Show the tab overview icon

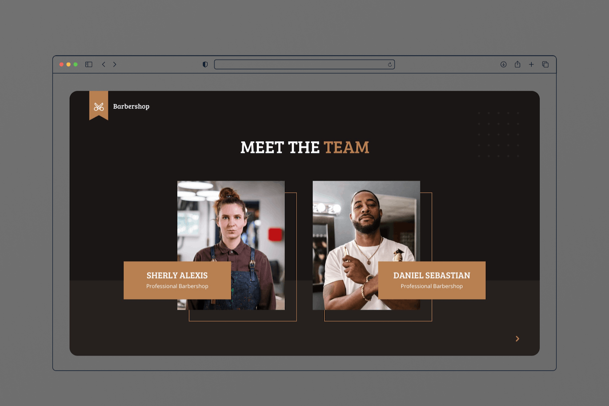click(545, 64)
